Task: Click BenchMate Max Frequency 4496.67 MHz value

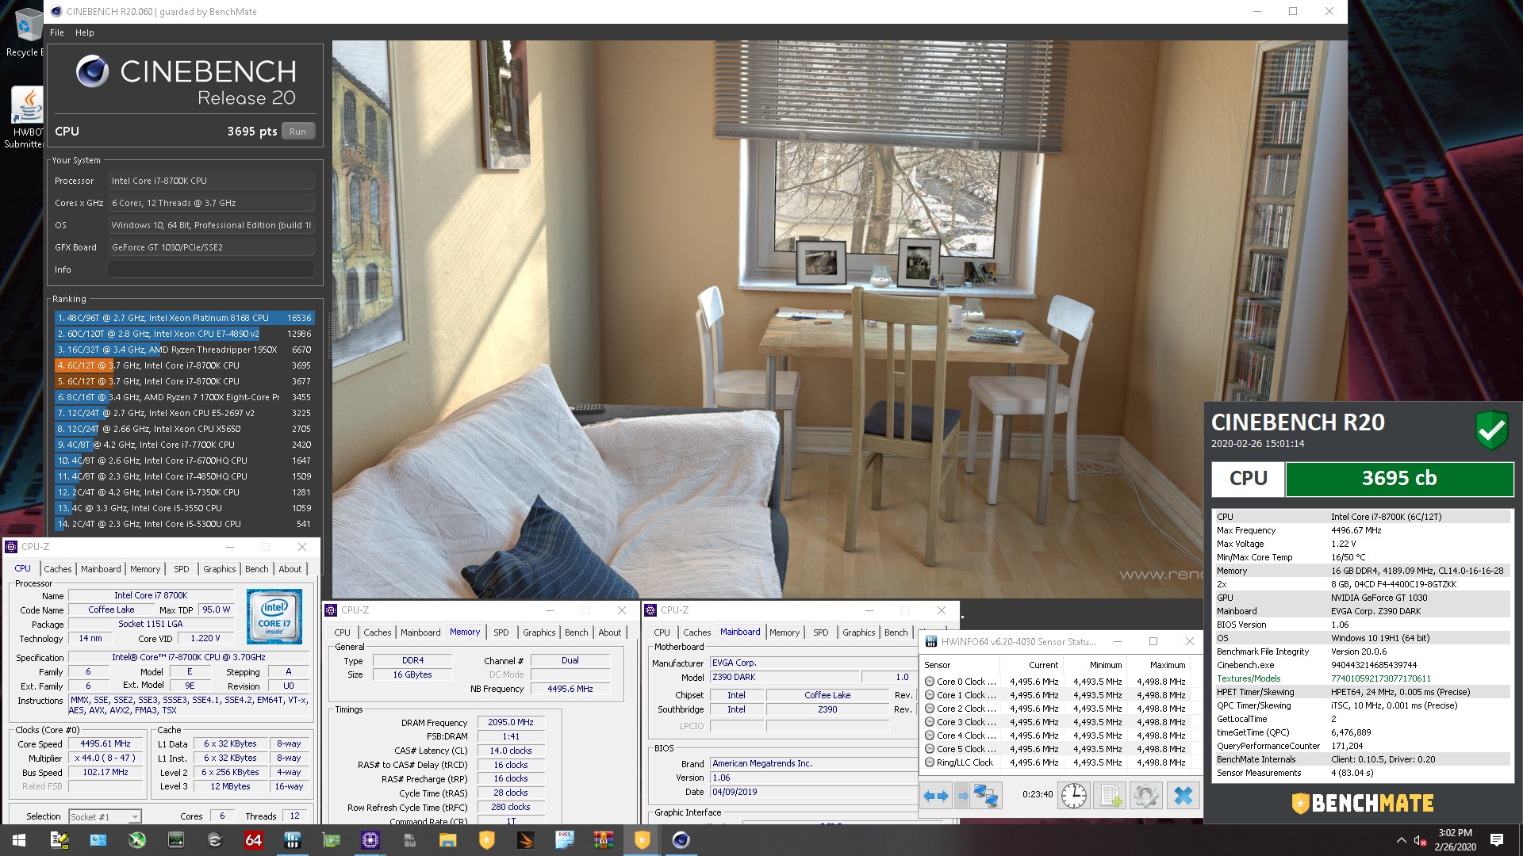Action: [1356, 530]
